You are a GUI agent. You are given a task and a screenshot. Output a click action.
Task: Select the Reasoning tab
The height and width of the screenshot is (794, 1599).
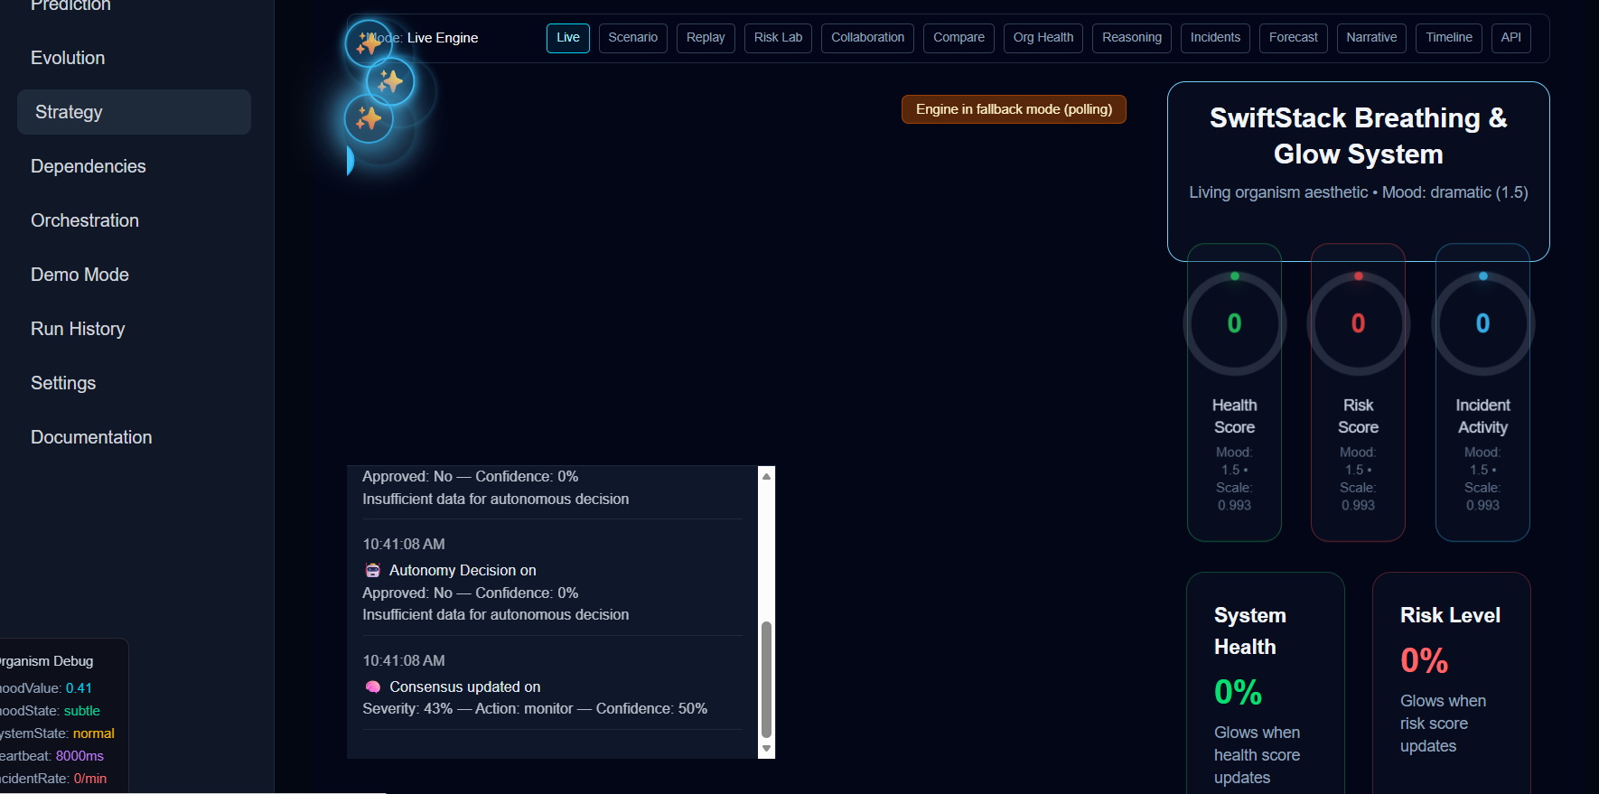pyautogui.click(x=1132, y=38)
